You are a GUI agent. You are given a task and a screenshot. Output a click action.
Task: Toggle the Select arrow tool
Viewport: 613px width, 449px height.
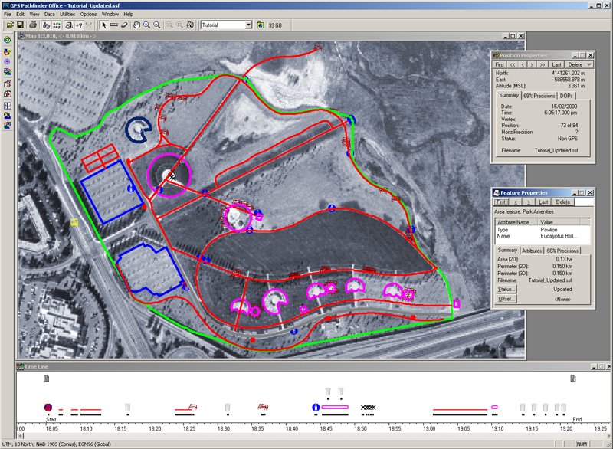pos(104,25)
